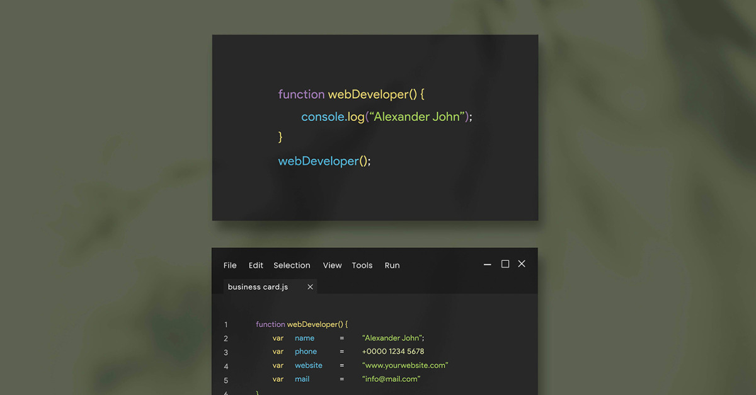Close the editor window
This screenshot has width=756, height=395.
coord(522,264)
